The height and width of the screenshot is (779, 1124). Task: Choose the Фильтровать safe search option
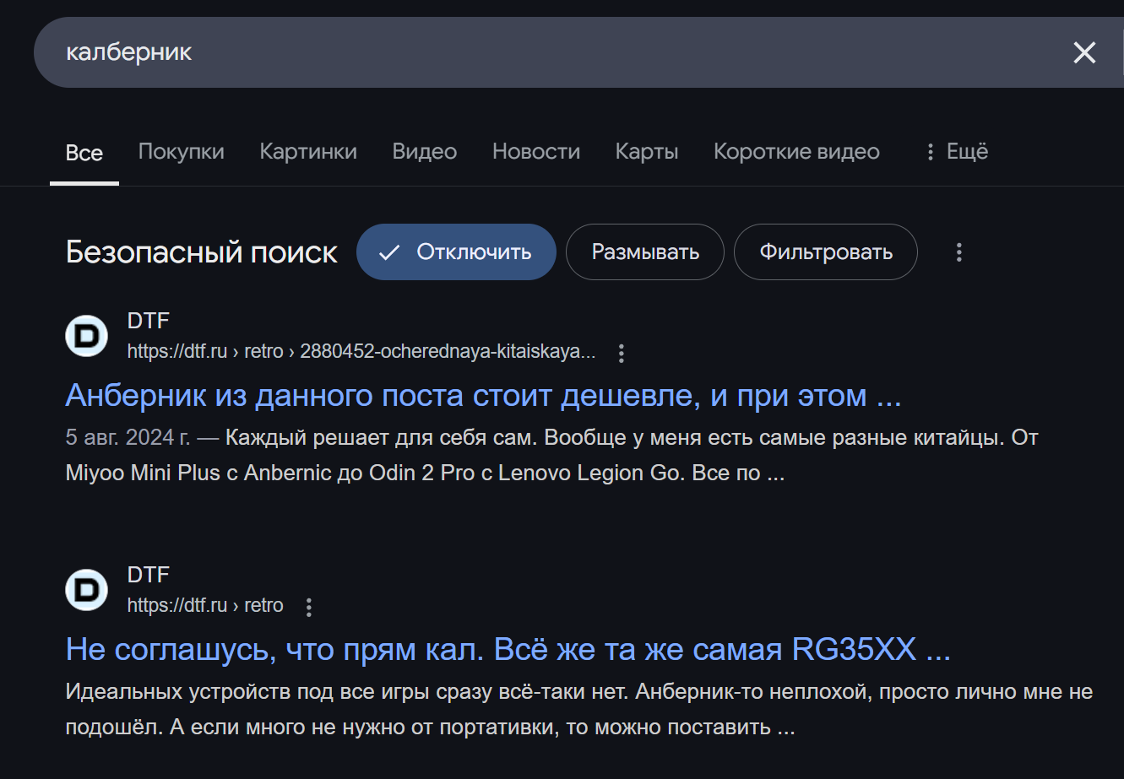click(x=826, y=252)
